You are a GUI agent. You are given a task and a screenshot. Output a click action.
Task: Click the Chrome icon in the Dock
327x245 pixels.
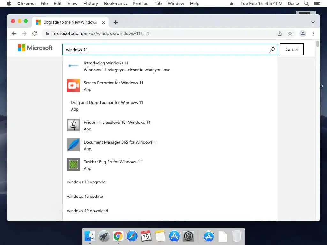point(118,236)
